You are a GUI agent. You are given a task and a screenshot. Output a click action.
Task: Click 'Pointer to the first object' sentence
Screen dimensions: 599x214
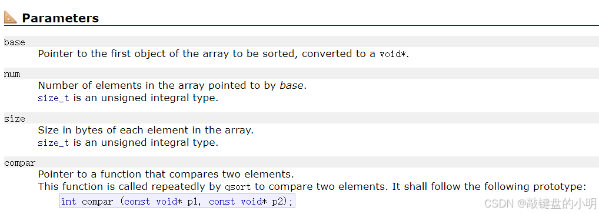[x=224, y=53]
